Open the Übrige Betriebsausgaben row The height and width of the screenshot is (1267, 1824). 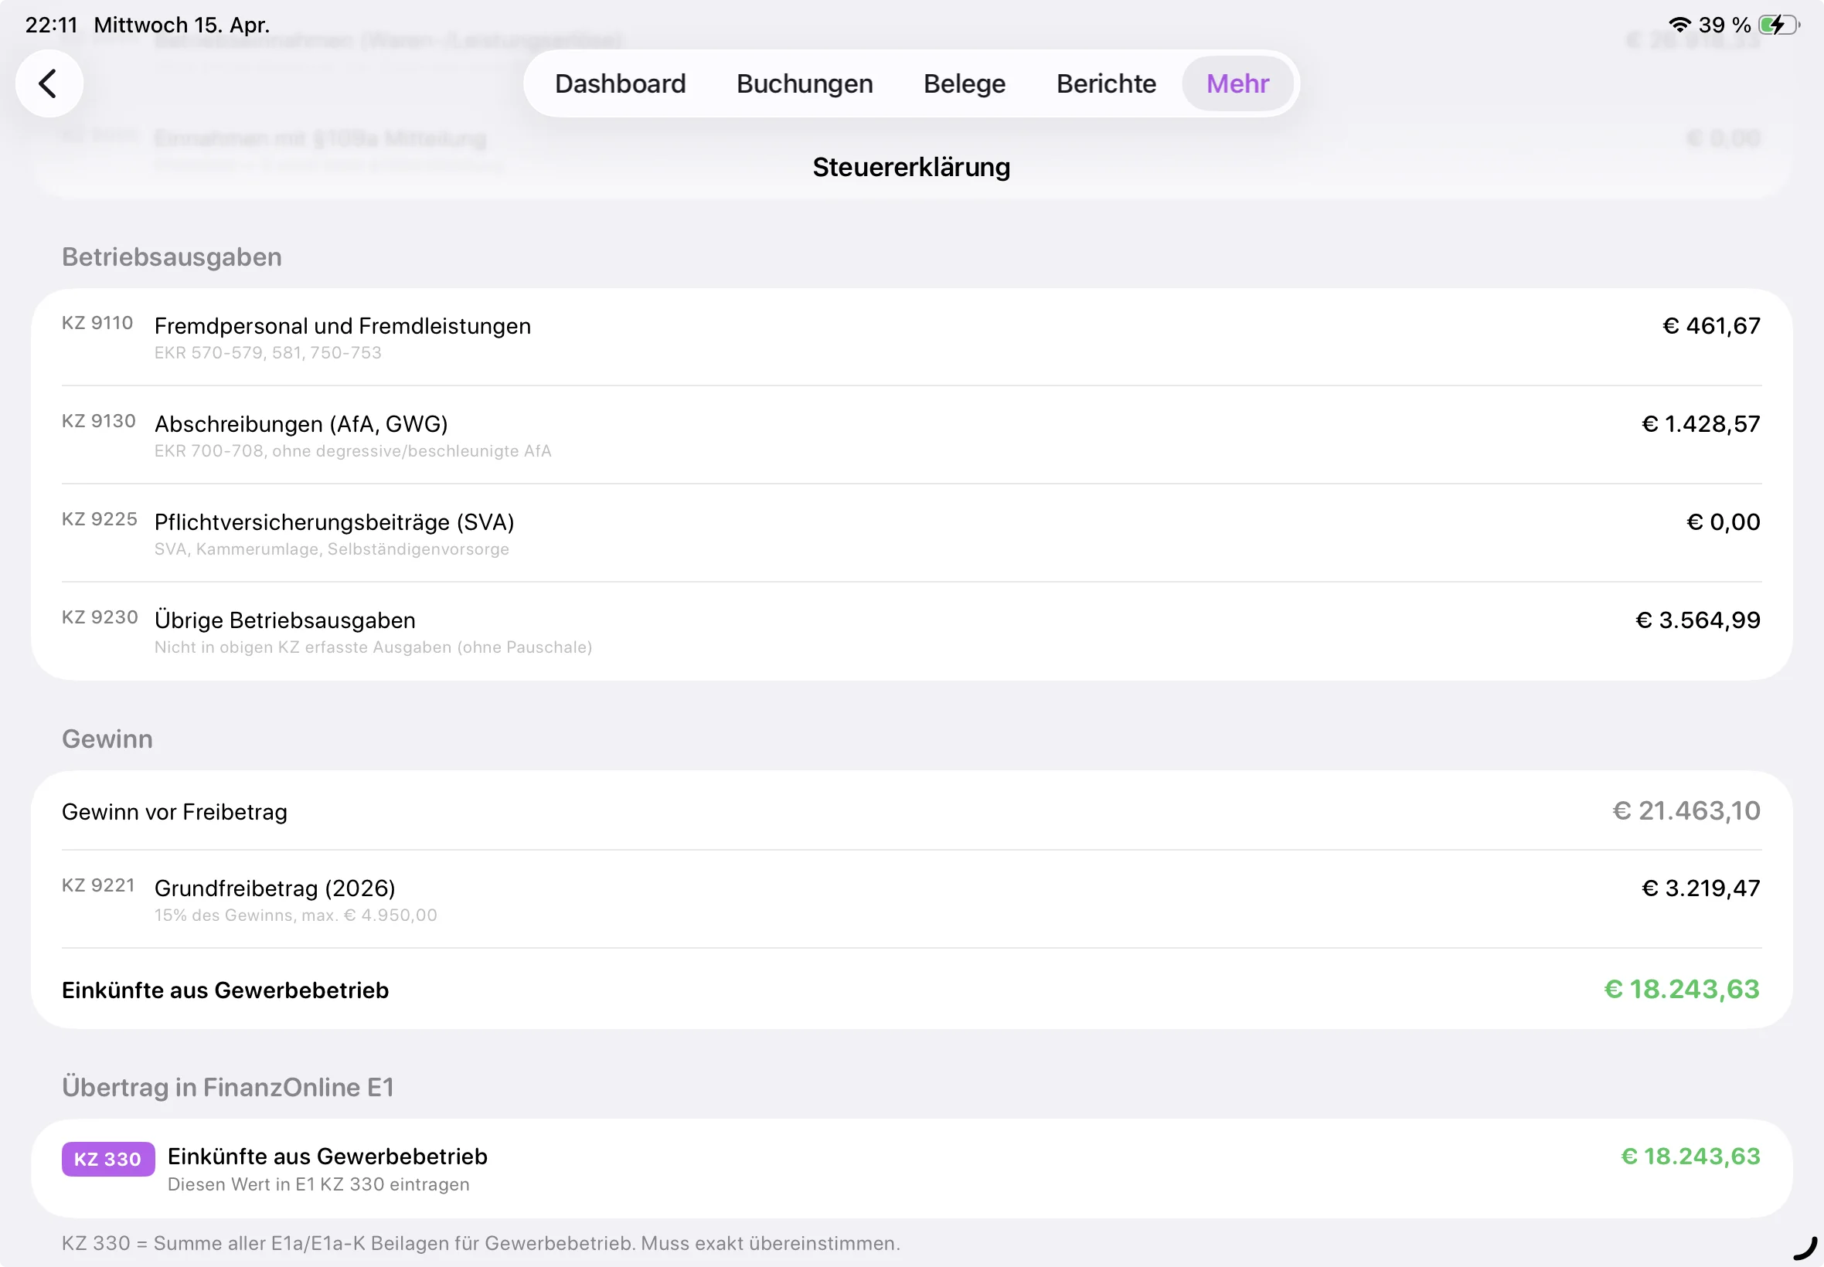[x=284, y=621]
